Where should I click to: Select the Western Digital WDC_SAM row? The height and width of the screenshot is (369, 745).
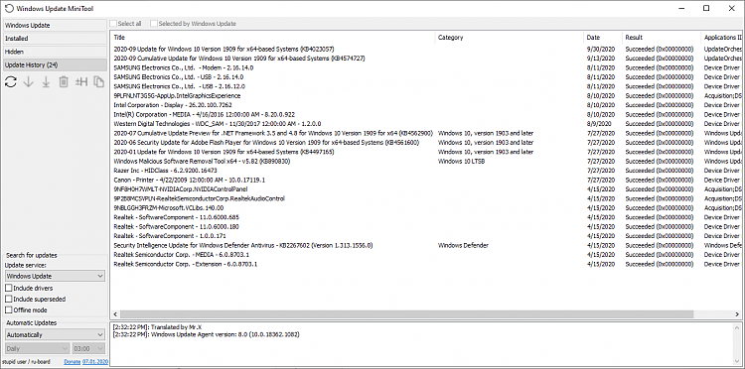(x=427, y=124)
